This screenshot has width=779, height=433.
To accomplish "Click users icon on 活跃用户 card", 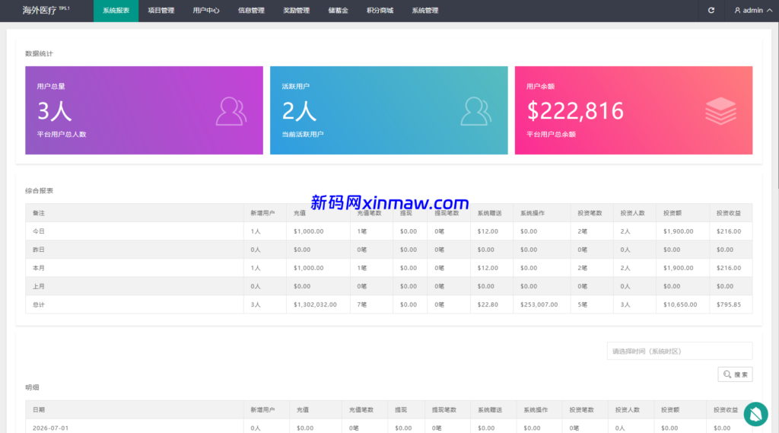I will 476,111.
